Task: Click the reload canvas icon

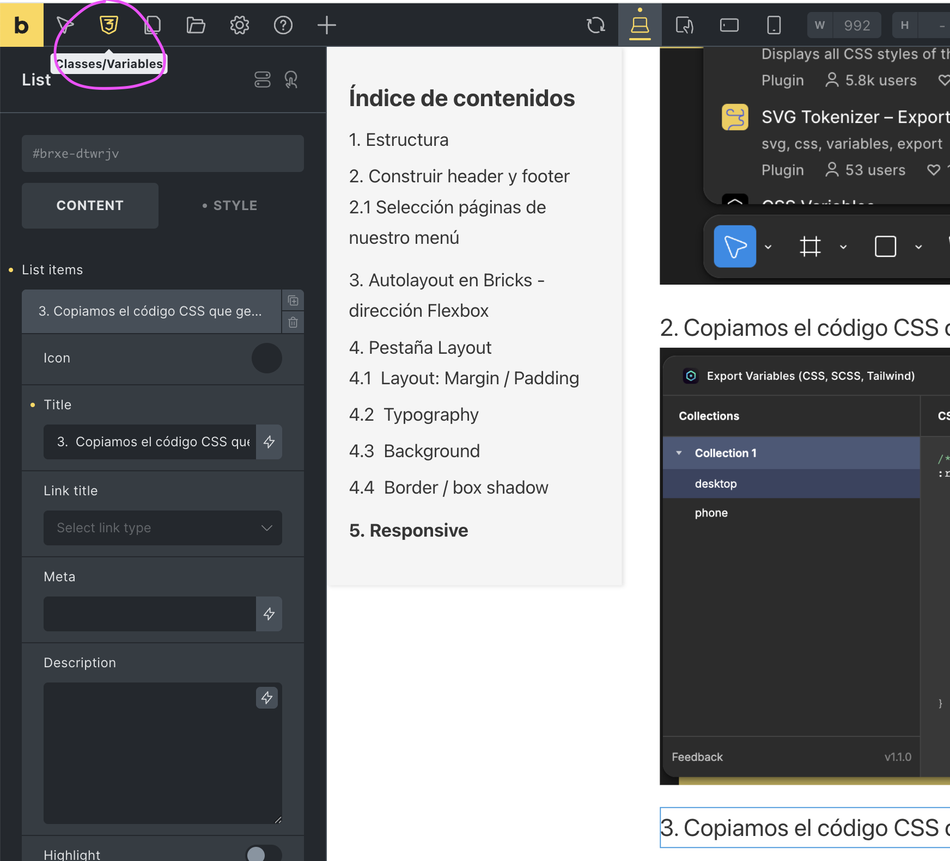Action: tap(596, 25)
